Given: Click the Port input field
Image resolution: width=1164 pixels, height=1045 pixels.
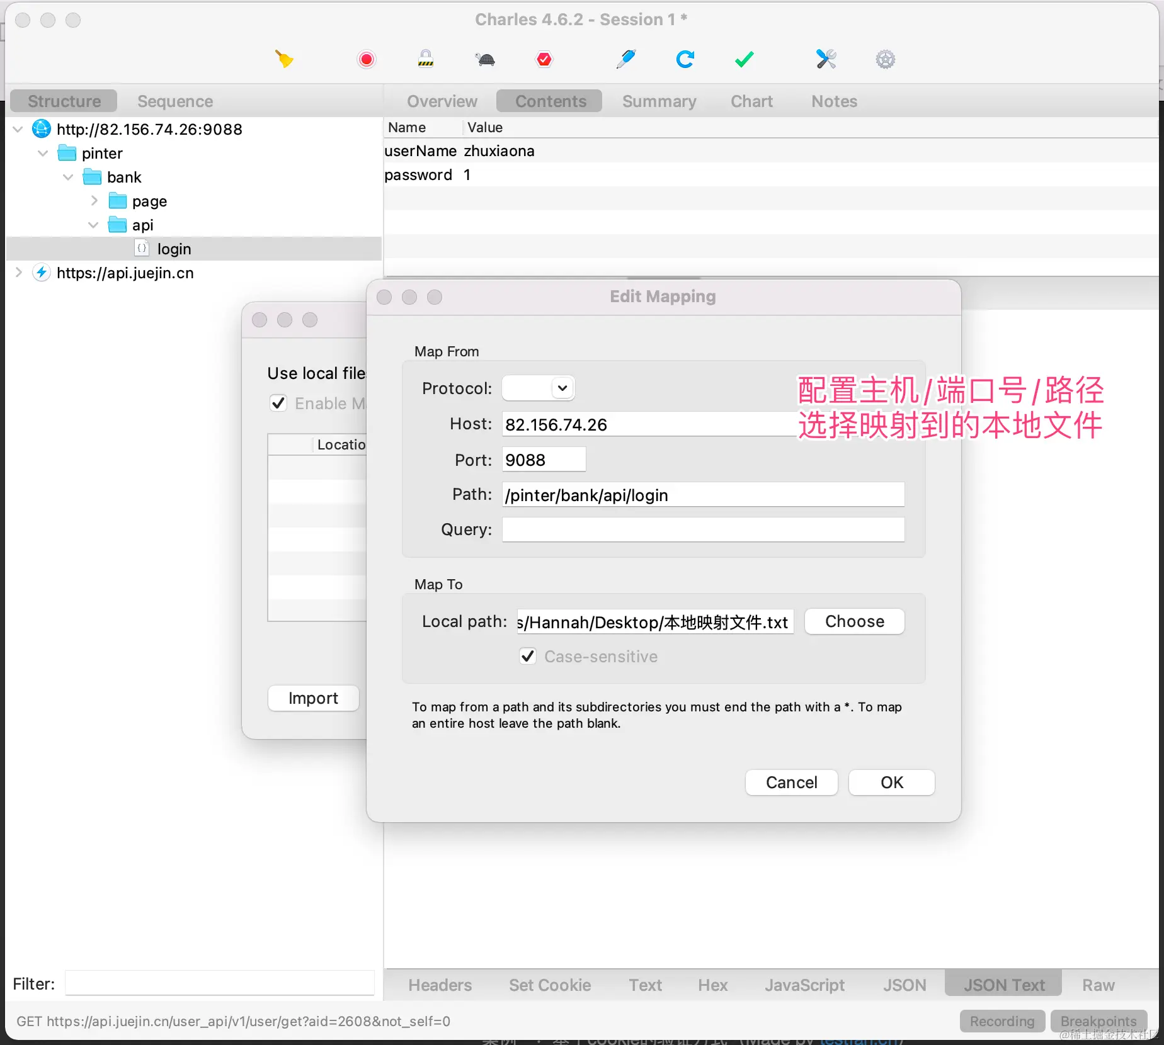Looking at the screenshot, I should click(544, 460).
